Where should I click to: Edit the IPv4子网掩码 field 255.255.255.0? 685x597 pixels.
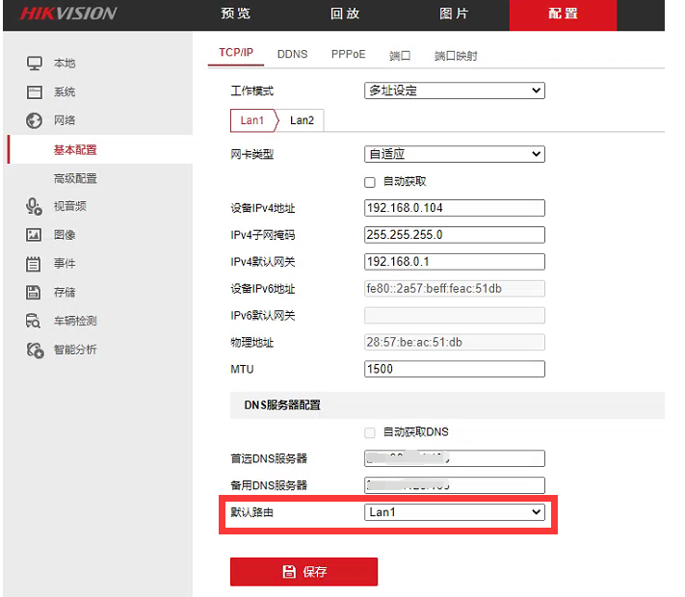(455, 235)
